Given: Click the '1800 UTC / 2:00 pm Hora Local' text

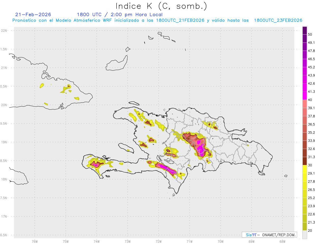Looking at the screenshot, I should (120, 15).
